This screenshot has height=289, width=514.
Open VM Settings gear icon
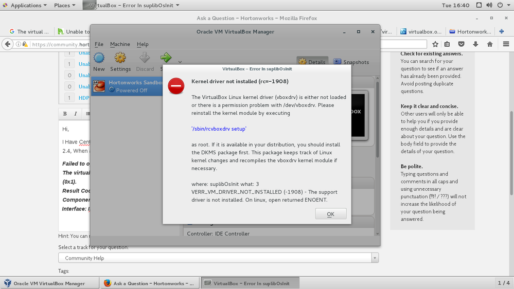click(120, 58)
